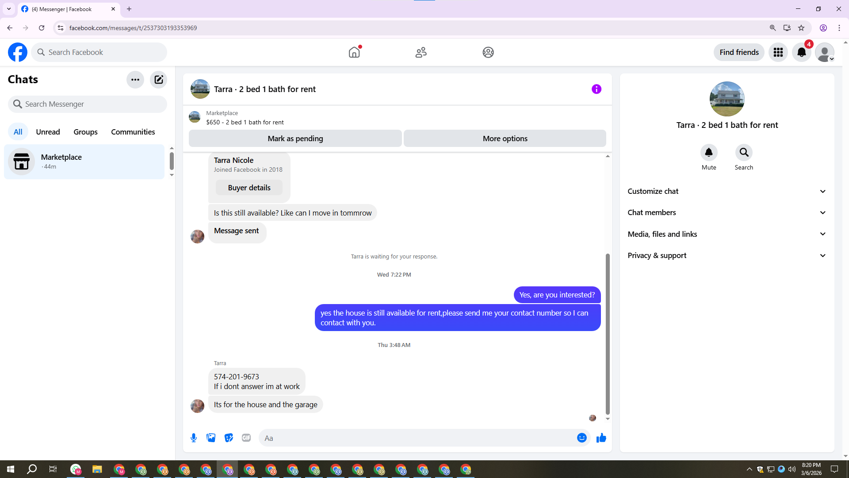The width and height of the screenshot is (849, 478).
Task: Switch to the Communities tab
Action: 133,132
